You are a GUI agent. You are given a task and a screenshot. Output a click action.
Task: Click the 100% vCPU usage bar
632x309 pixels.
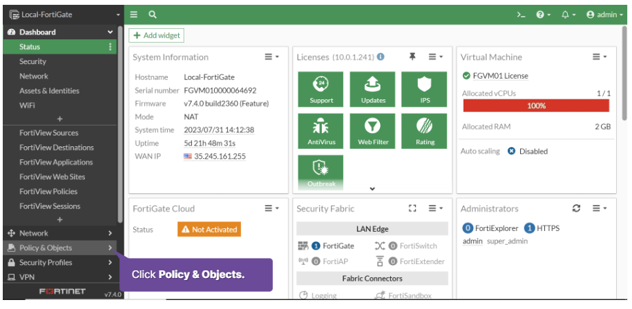536,106
